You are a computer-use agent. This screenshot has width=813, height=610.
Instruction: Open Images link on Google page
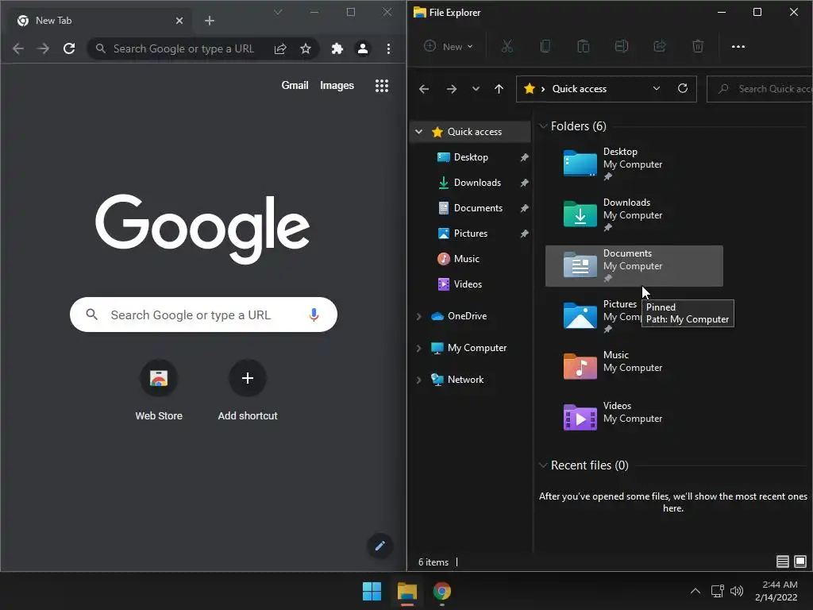tap(337, 86)
